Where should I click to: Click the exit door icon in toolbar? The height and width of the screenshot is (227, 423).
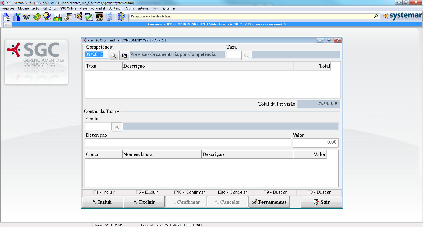coord(121,17)
